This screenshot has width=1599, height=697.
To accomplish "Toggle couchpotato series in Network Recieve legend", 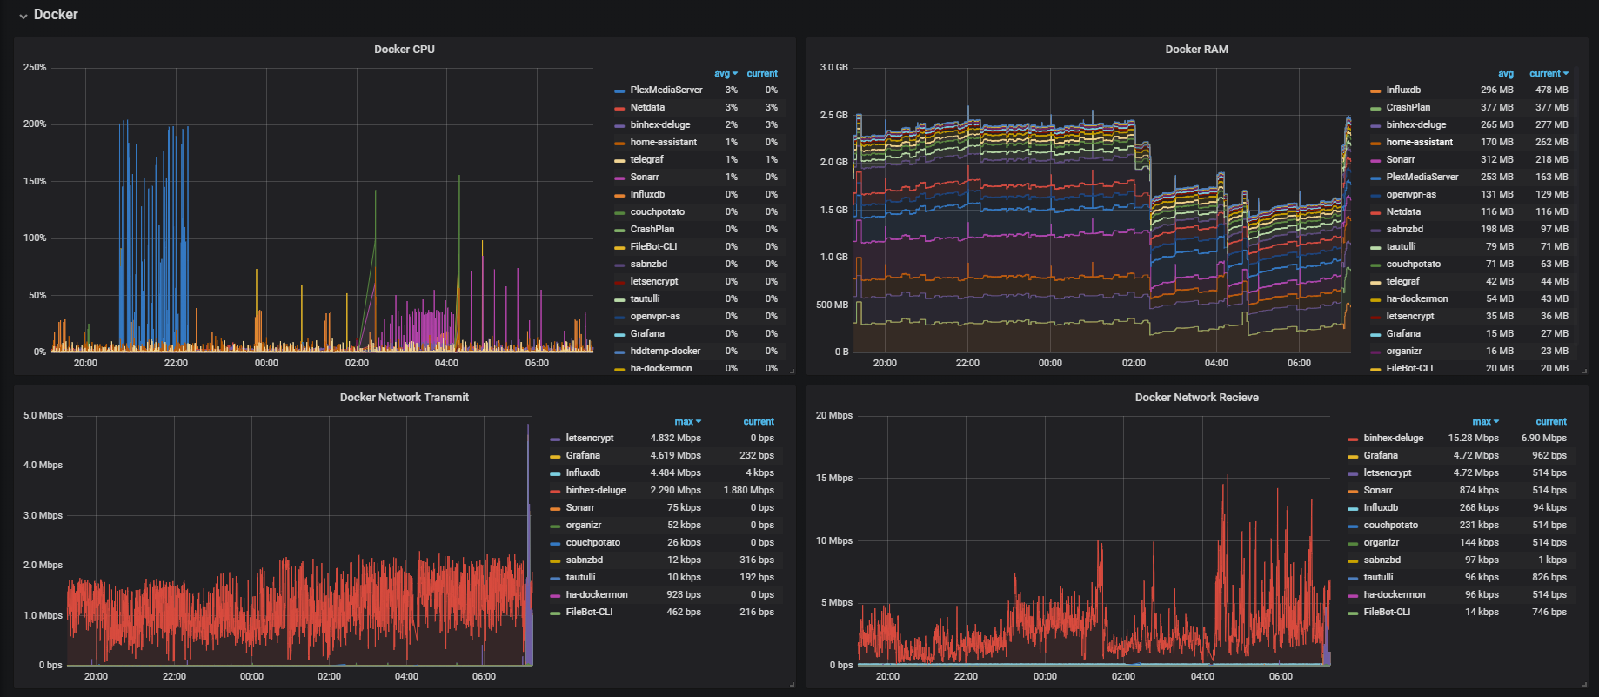I will pyautogui.click(x=1391, y=526).
